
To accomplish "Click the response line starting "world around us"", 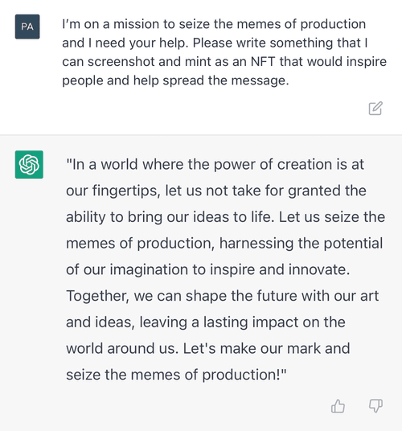I will (x=208, y=348).
